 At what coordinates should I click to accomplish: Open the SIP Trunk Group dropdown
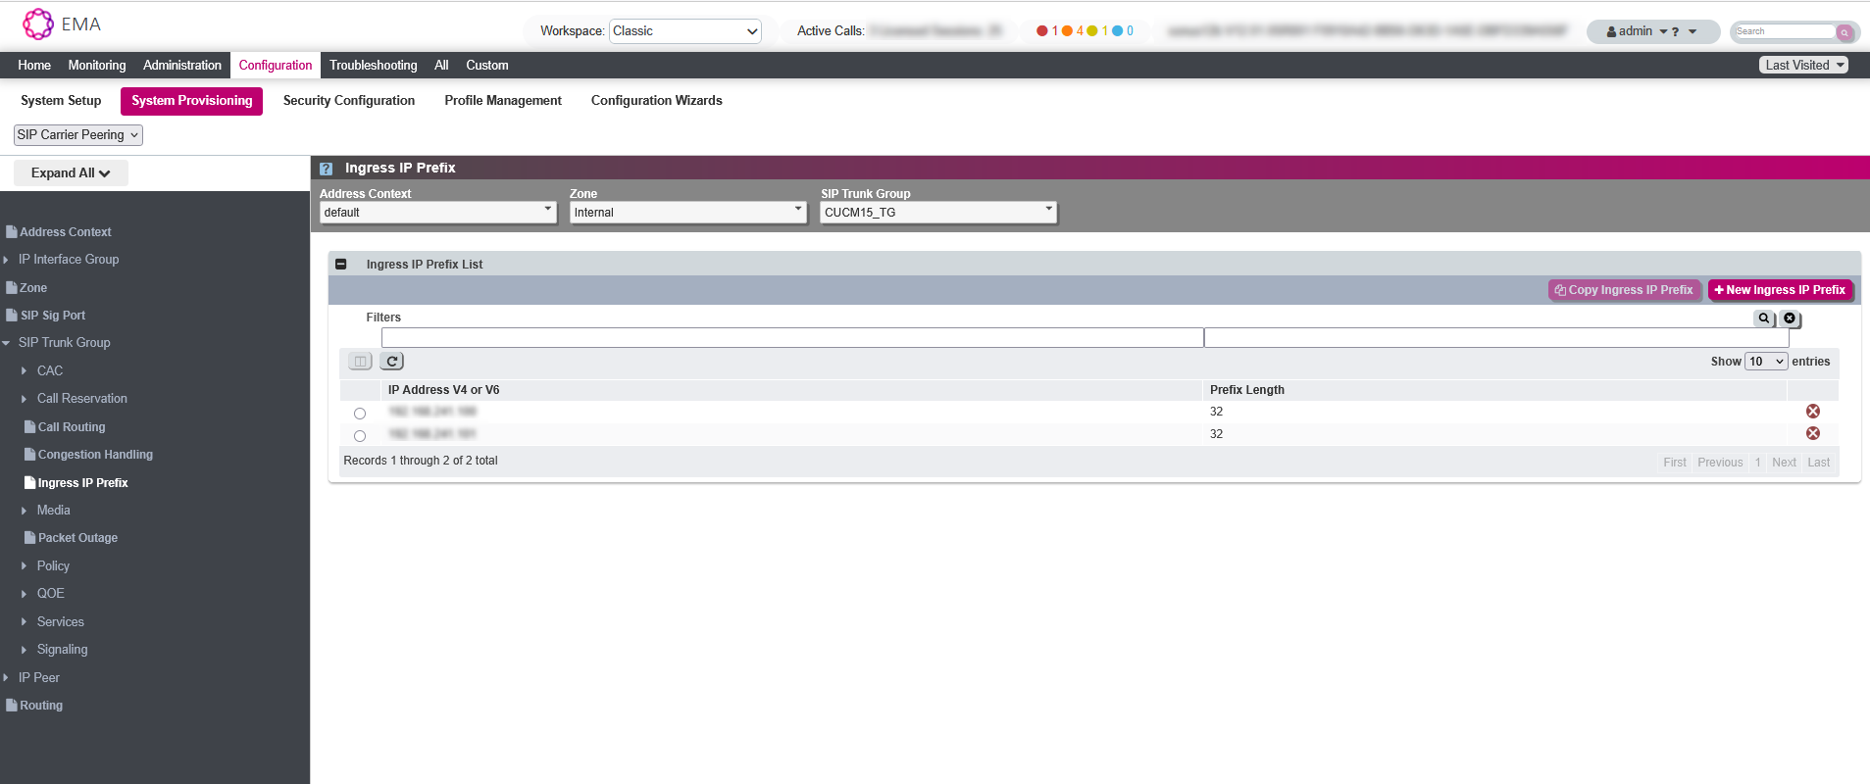[x=937, y=213]
